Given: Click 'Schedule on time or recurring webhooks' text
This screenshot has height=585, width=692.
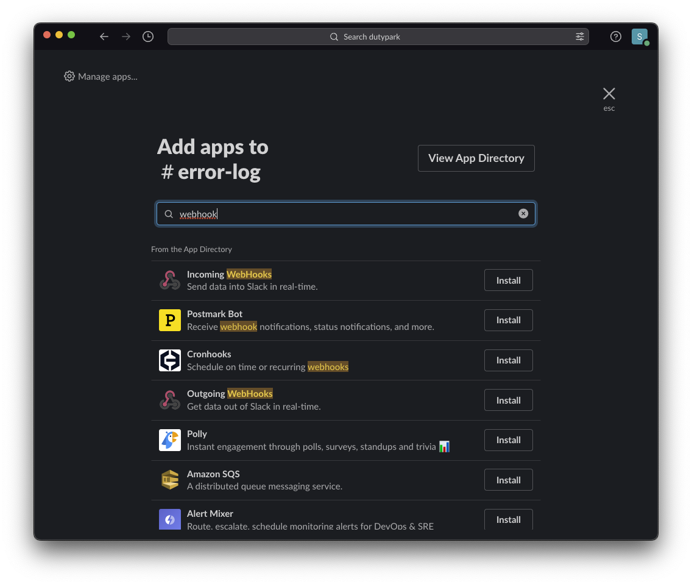Looking at the screenshot, I should [267, 366].
